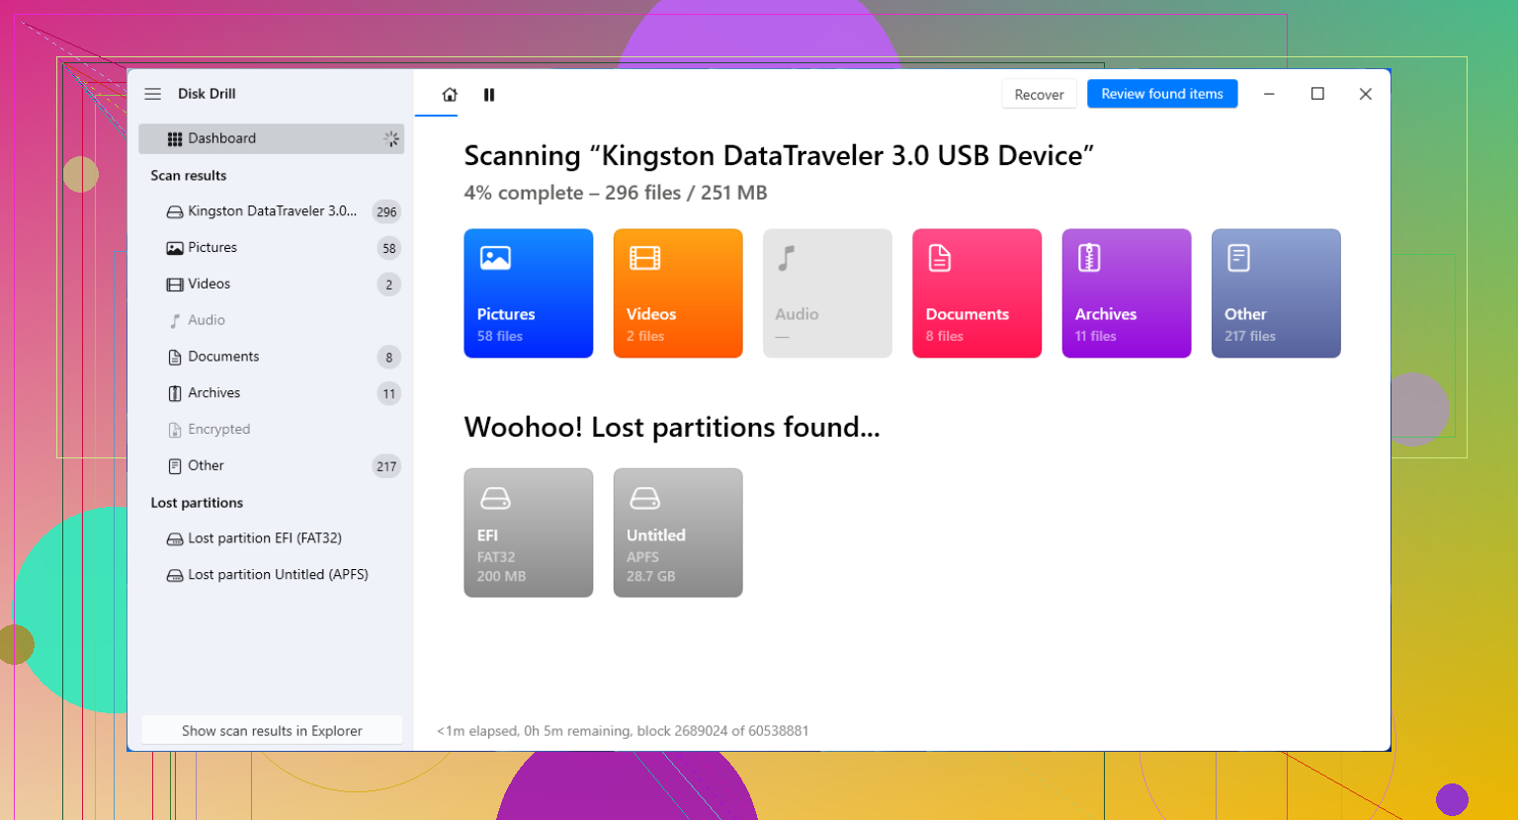Viewport: 1518px width, 820px height.
Task: Click the Scanning Kingston DataTraveler heading
Action: tap(779, 156)
